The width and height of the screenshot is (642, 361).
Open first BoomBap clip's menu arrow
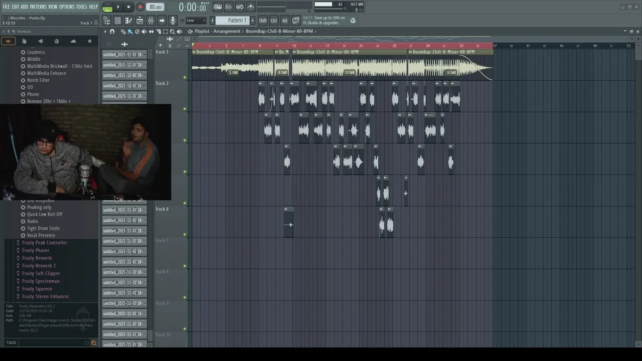coord(194,52)
